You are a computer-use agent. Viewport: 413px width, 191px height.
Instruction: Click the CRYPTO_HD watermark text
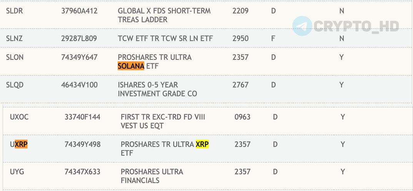356,26
